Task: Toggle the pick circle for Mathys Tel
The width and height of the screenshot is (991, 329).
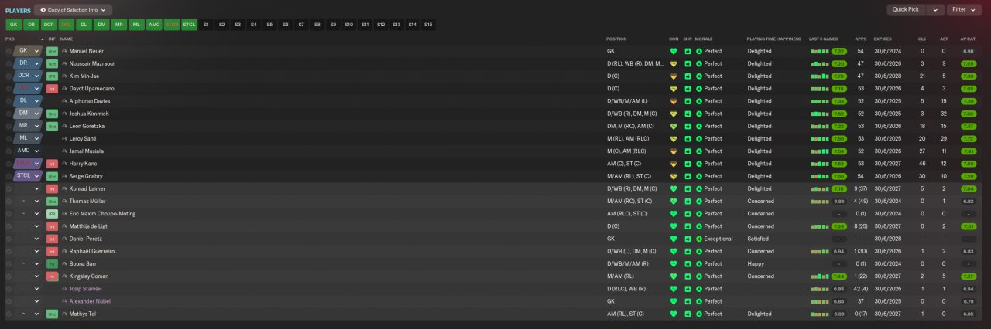Action: [9, 314]
